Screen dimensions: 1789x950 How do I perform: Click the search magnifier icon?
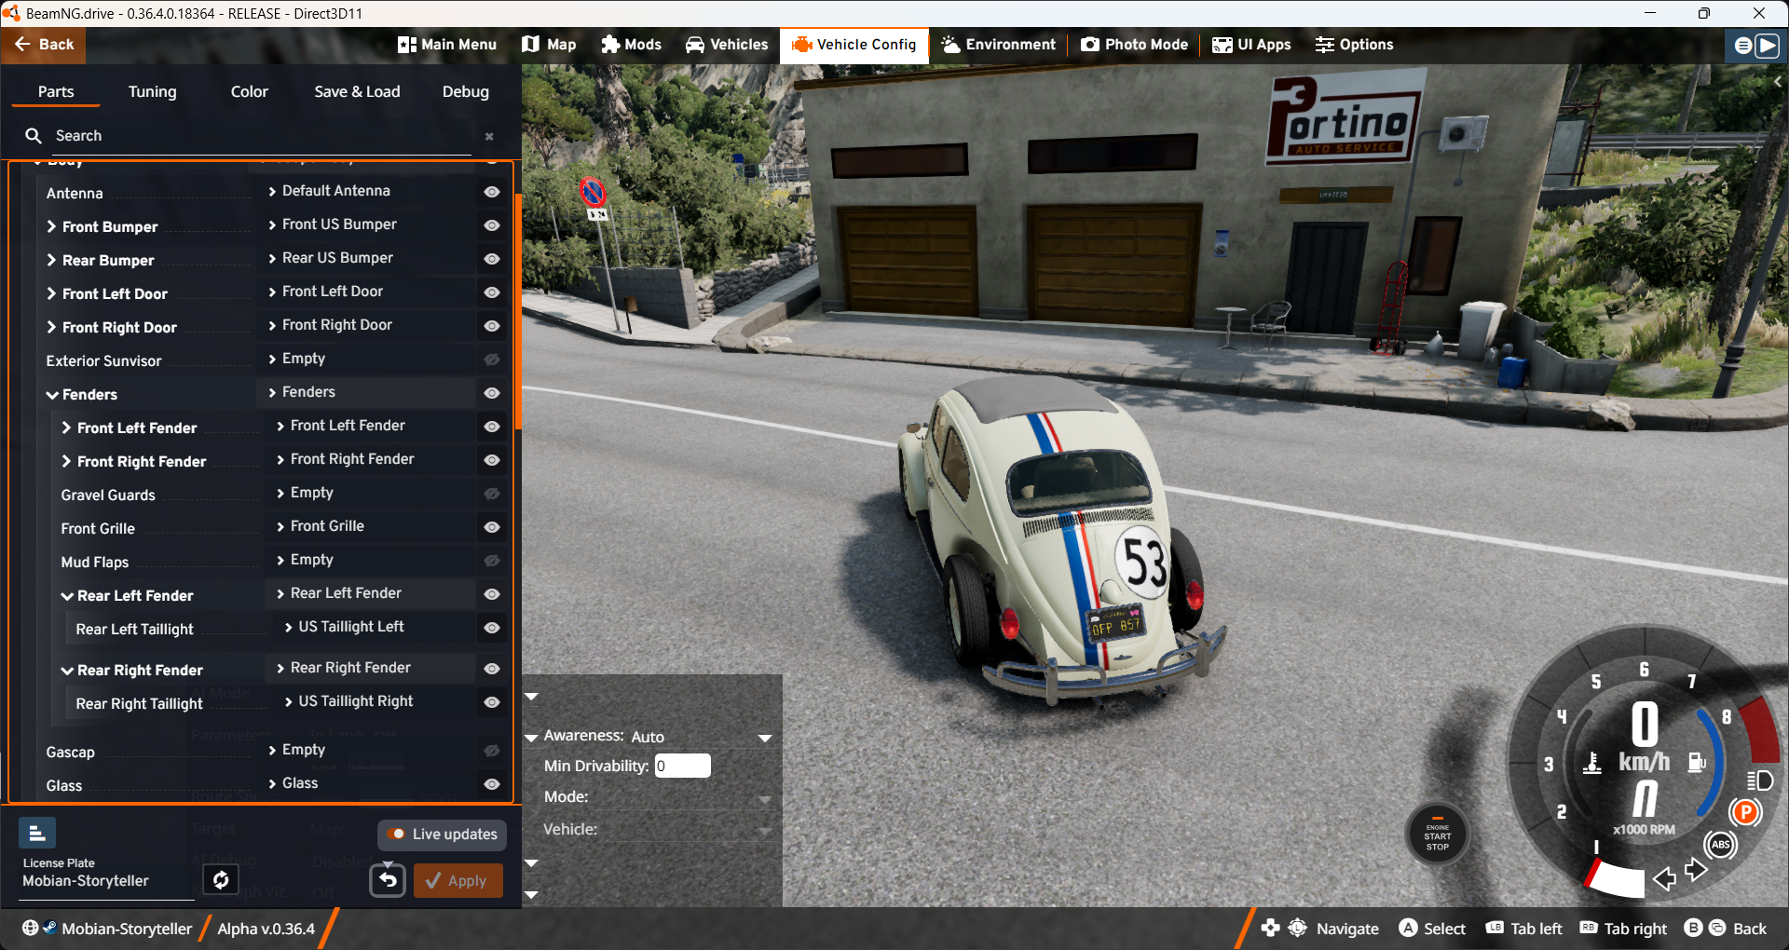click(x=34, y=136)
